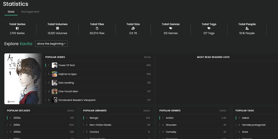Select Omniscient Reader's Viewpoint thumbnail
This screenshot has width=278, height=139.
(x=55, y=100)
